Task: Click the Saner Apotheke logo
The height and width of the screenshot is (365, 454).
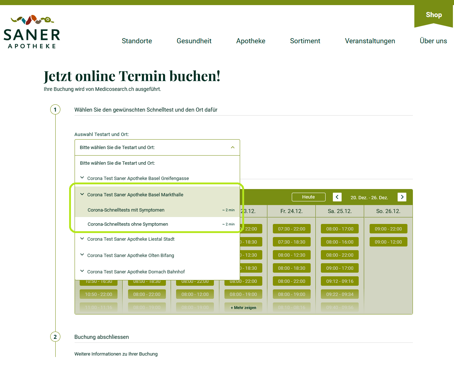Action: 32,32
